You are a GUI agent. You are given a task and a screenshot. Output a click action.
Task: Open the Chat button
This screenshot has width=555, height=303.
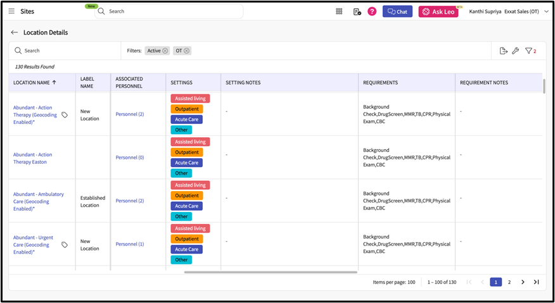(x=397, y=11)
